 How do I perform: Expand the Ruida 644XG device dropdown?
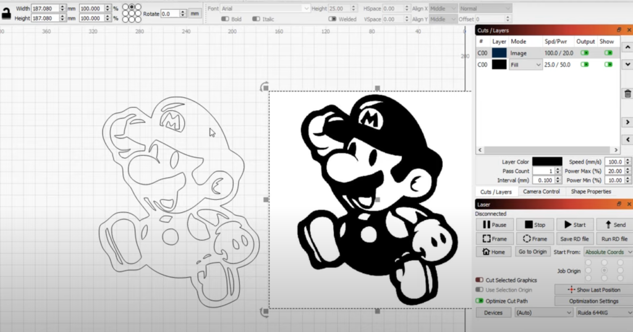pos(604,313)
